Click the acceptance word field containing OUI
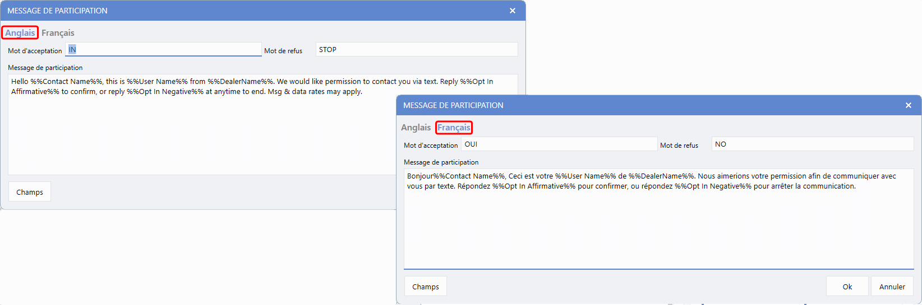Screen dimensions: 922x305 coord(559,144)
